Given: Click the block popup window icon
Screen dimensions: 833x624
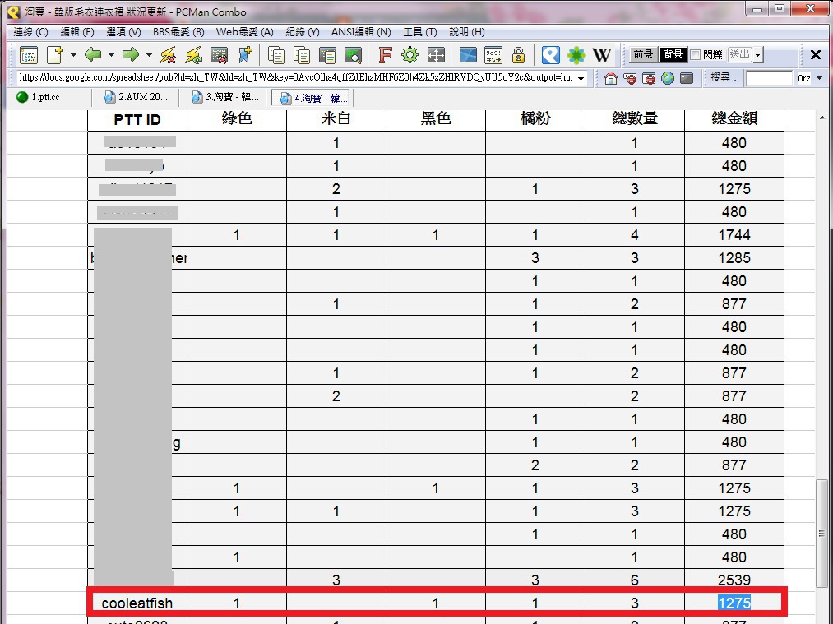Looking at the screenshot, I should tap(649, 79).
